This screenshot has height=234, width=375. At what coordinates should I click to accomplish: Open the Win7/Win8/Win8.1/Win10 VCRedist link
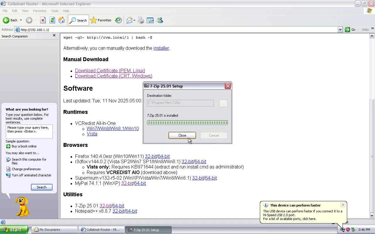(x=113, y=128)
